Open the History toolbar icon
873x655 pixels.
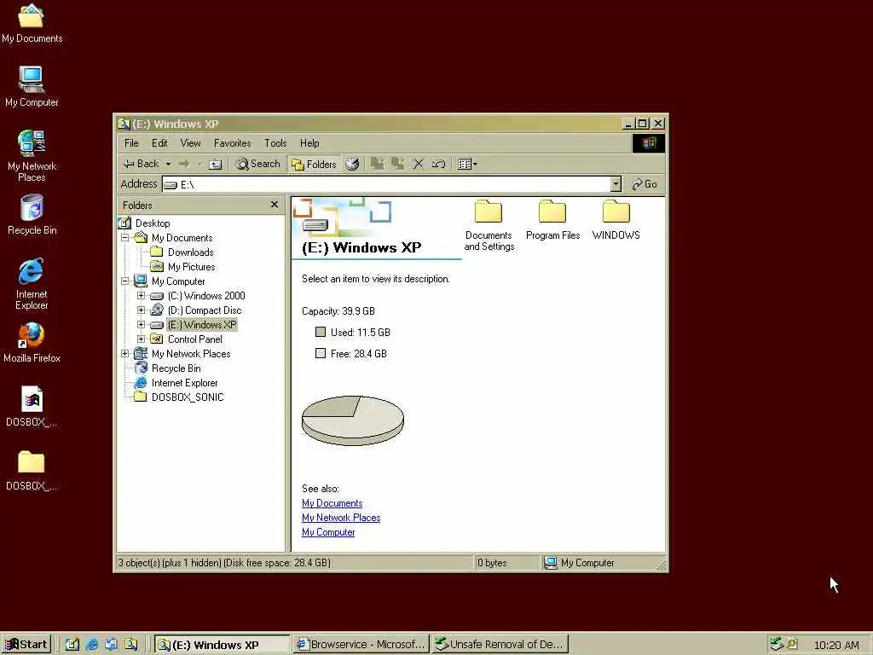[x=352, y=165]
